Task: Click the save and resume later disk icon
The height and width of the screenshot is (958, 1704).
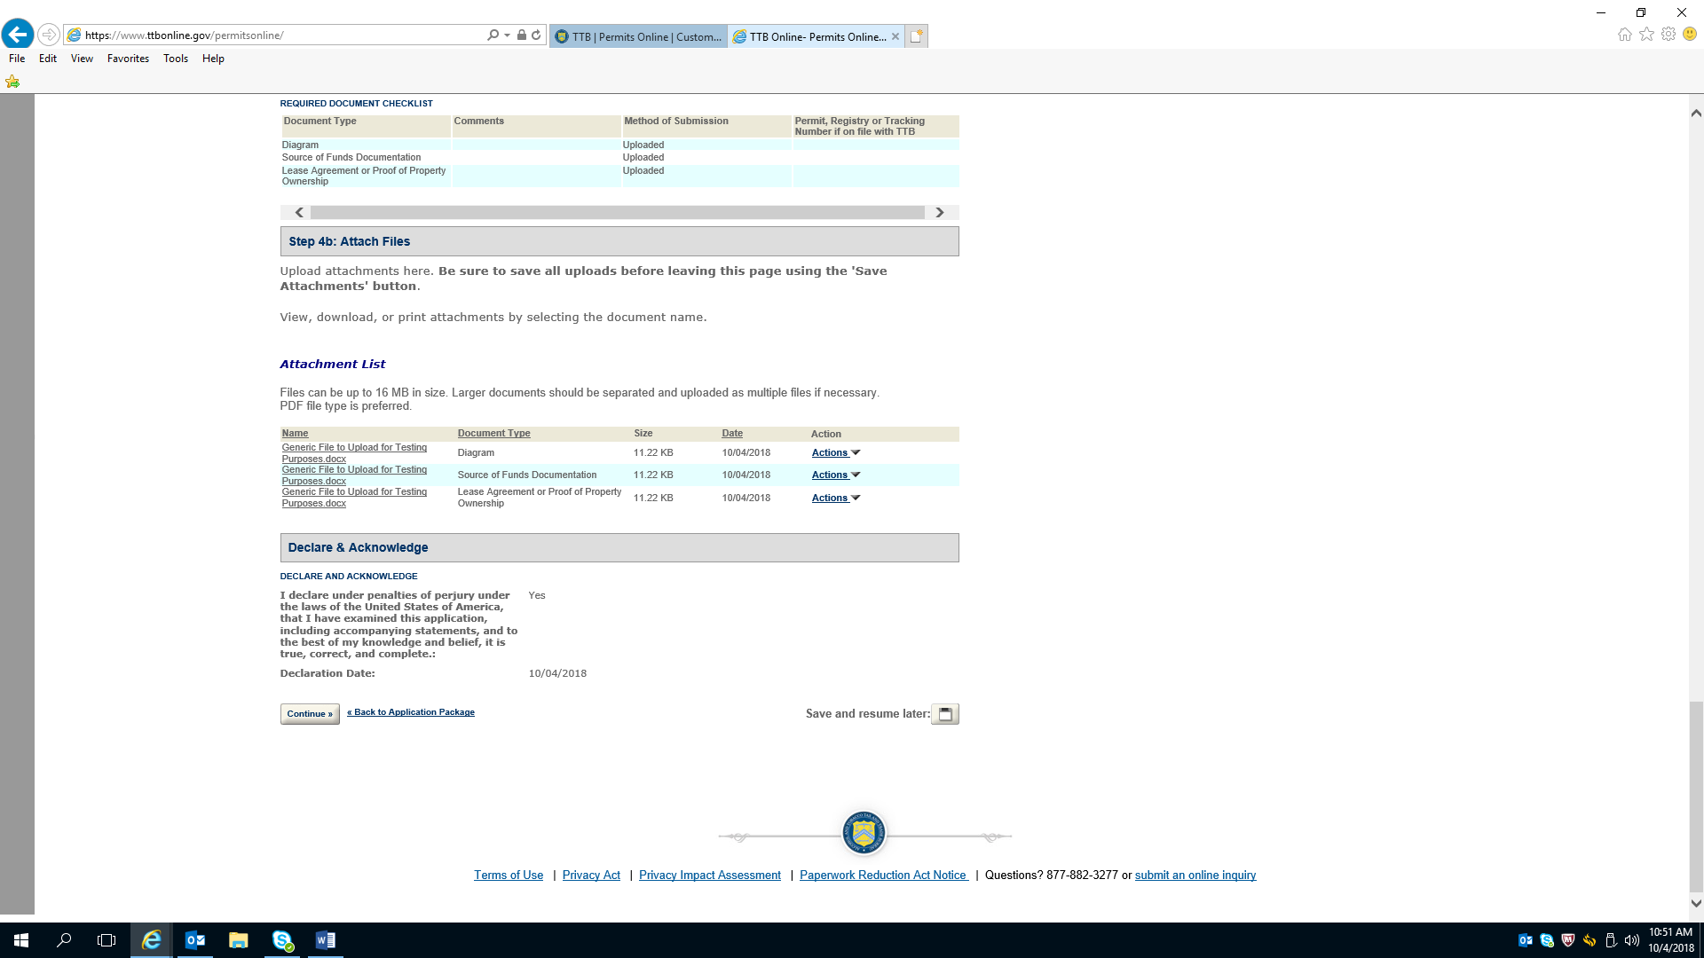Action: click(x=945, y=714)
